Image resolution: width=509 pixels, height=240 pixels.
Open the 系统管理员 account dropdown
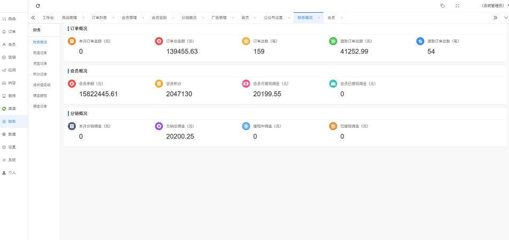495,6
